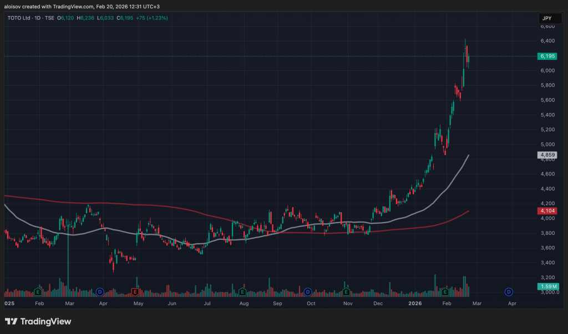Select the rightmost upcoming dividend D marker

[509, 291]
